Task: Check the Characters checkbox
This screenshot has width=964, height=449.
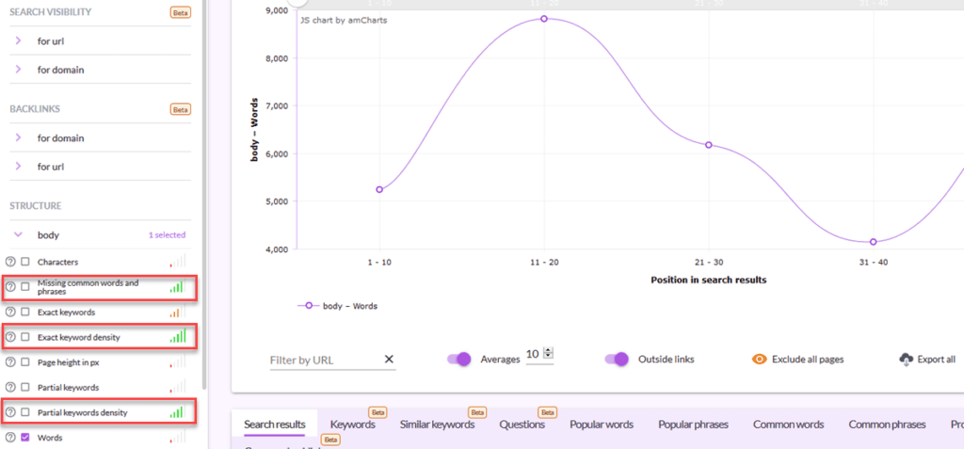Action: pos(25,262)
